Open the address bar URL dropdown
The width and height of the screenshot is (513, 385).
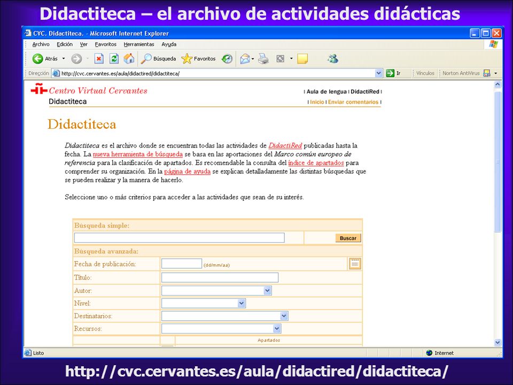coord(378,73)
